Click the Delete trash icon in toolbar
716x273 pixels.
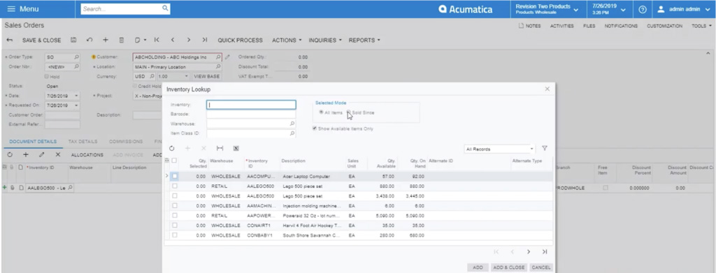point(122,40)
